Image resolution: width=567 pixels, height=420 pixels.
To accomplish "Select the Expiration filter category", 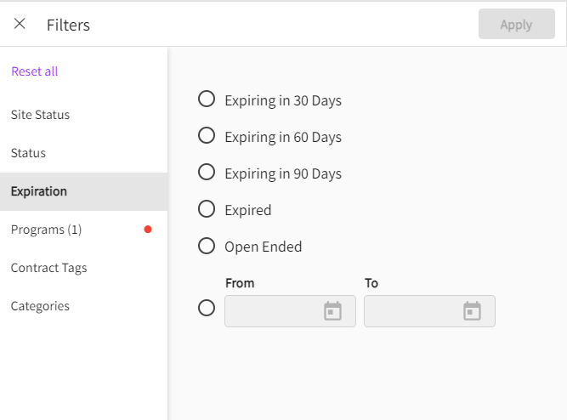I will tap(39, 191).
